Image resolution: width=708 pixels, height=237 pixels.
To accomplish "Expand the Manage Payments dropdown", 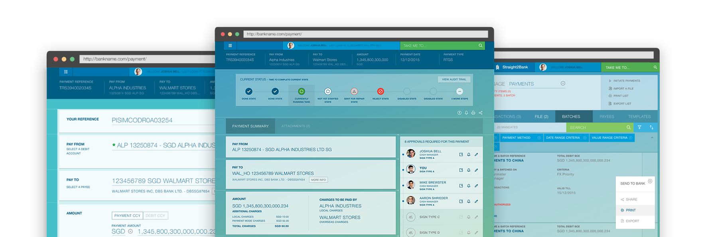I will [x=563, y=84].
